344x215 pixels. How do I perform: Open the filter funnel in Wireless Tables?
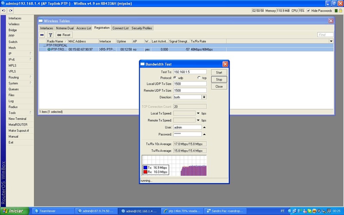[50, 35]
